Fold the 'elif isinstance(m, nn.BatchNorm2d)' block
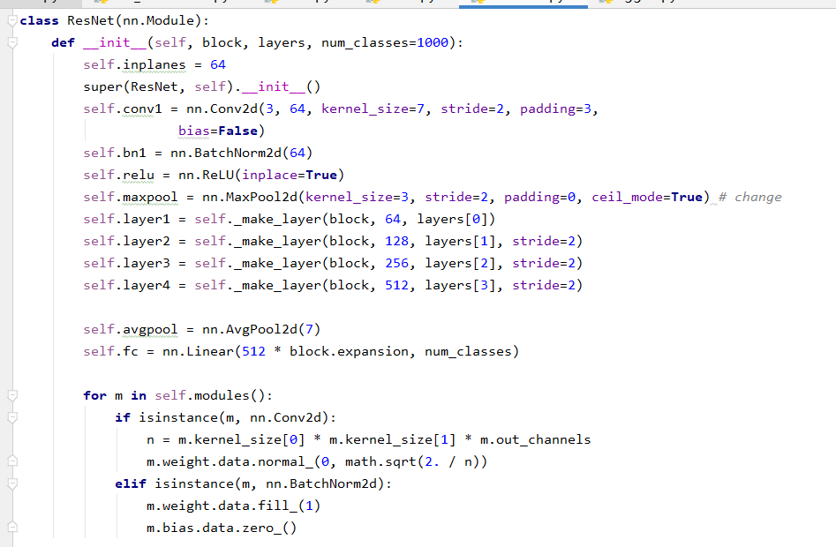The height and width of the screenshot is (547, 836). click(x=12, y=483)
